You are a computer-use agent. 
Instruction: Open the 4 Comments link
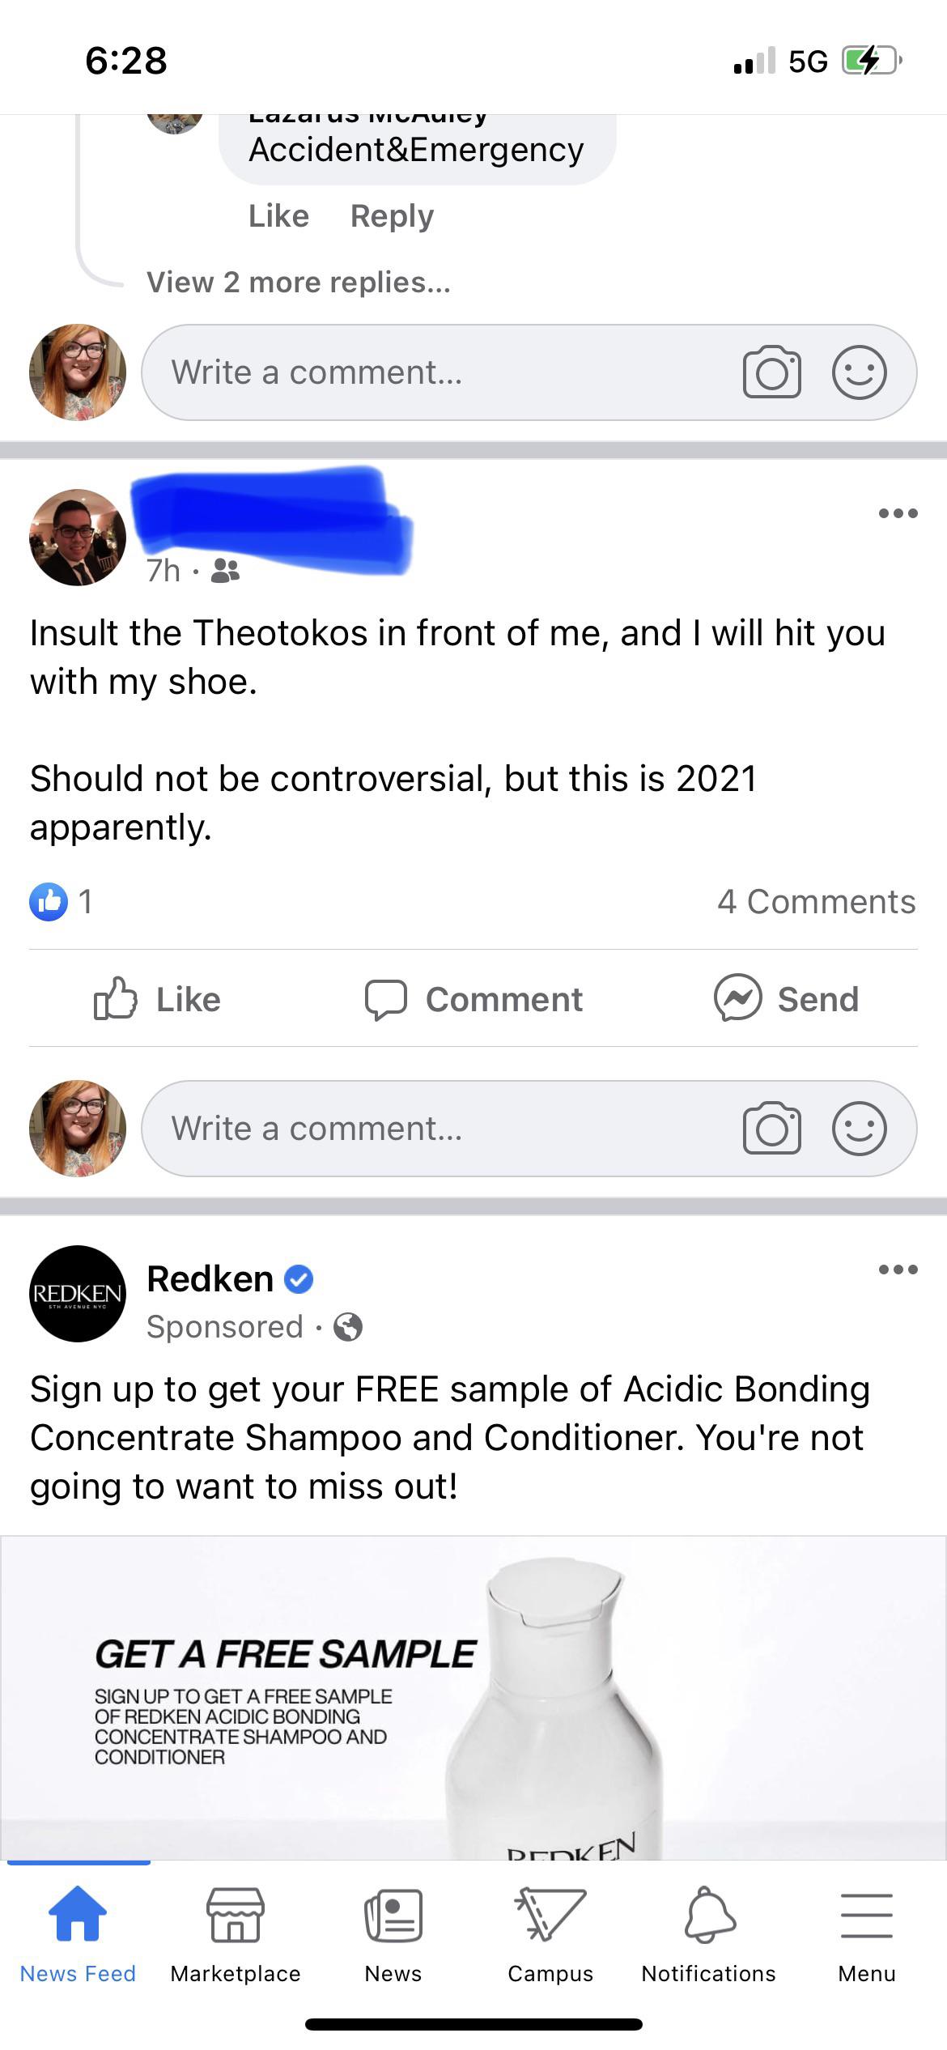(816, 902)
